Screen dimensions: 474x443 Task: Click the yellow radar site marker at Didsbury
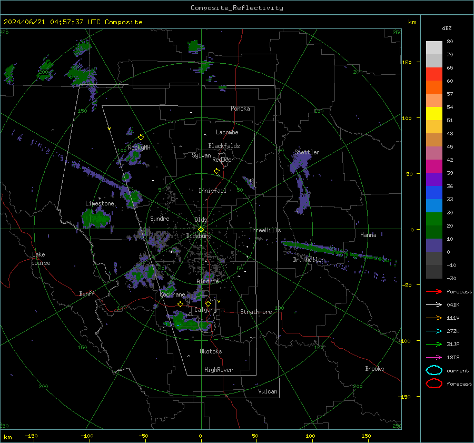click(201, 229)
